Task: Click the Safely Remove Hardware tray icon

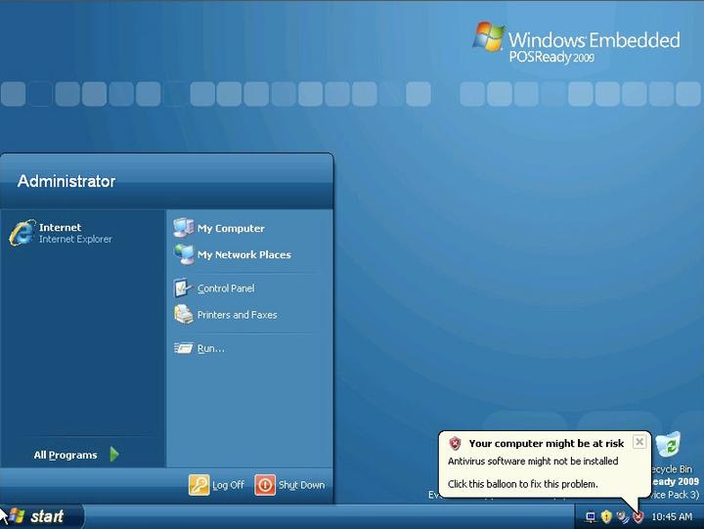Action: click(622, 516)
